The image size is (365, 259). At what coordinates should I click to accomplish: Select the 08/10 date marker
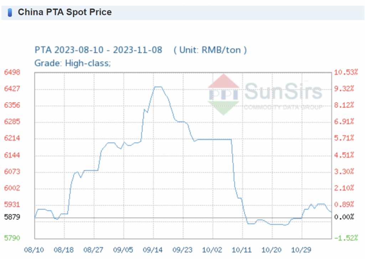[x=35, y=250]
